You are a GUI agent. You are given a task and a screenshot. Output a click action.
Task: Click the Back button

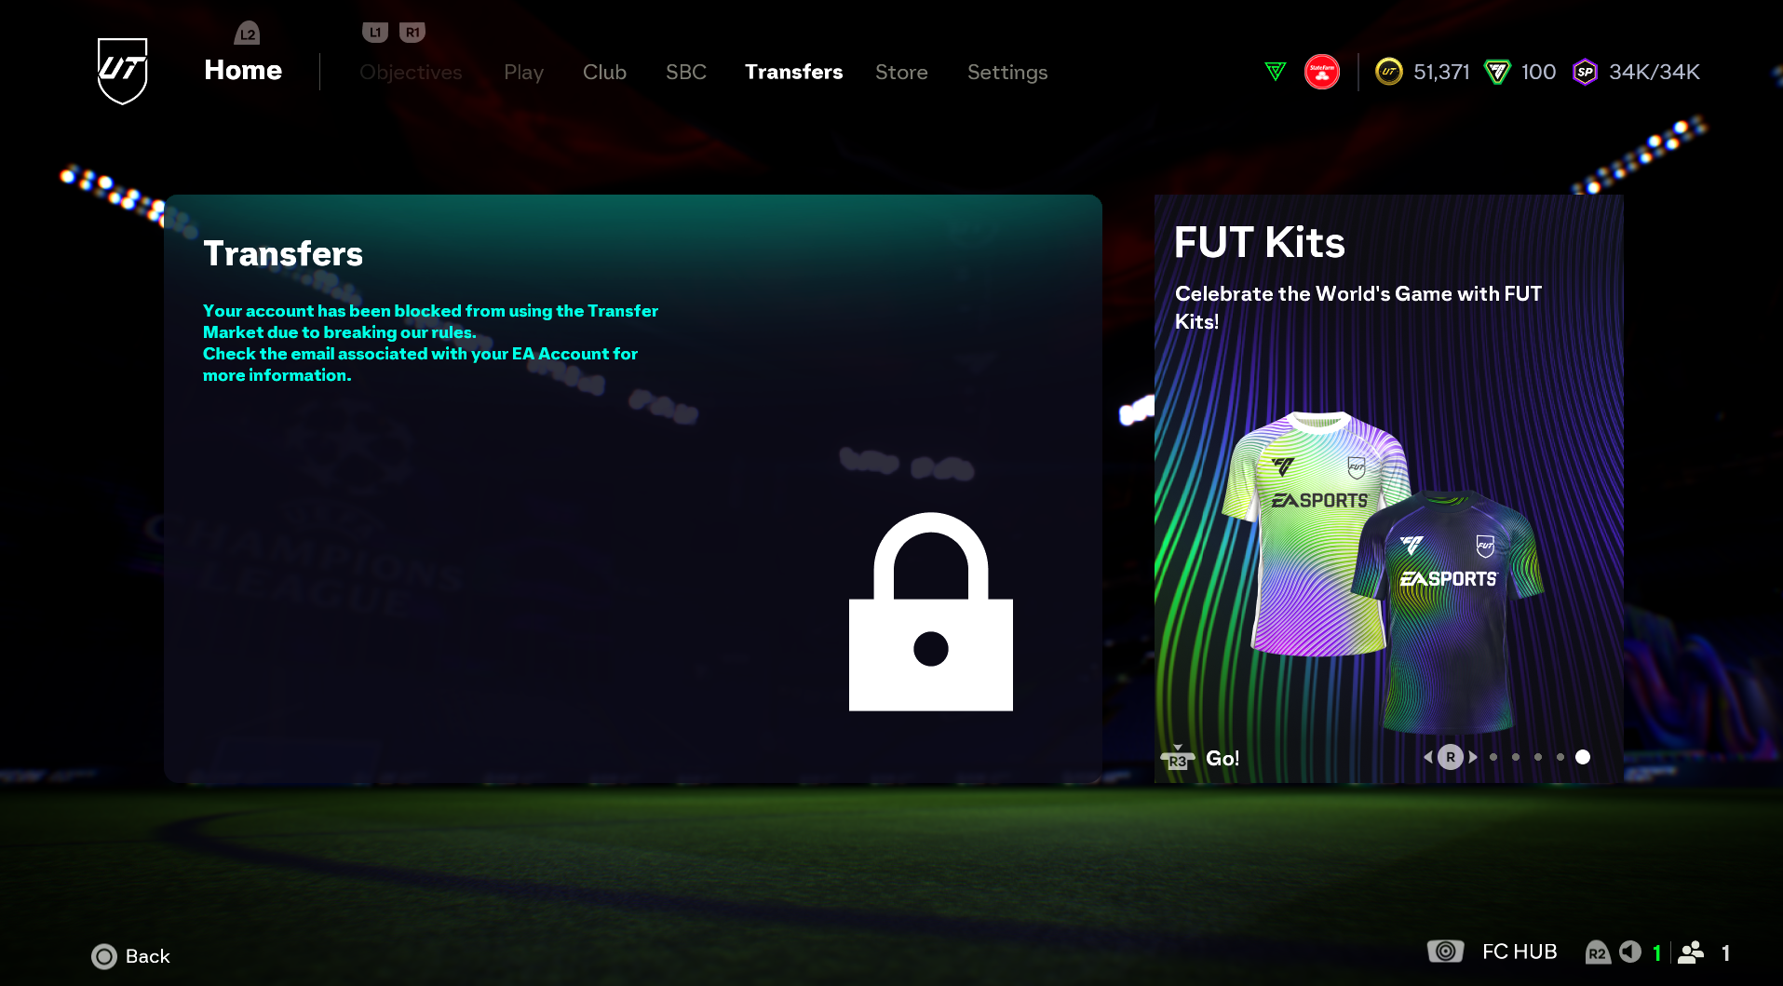tap(130, 956)
